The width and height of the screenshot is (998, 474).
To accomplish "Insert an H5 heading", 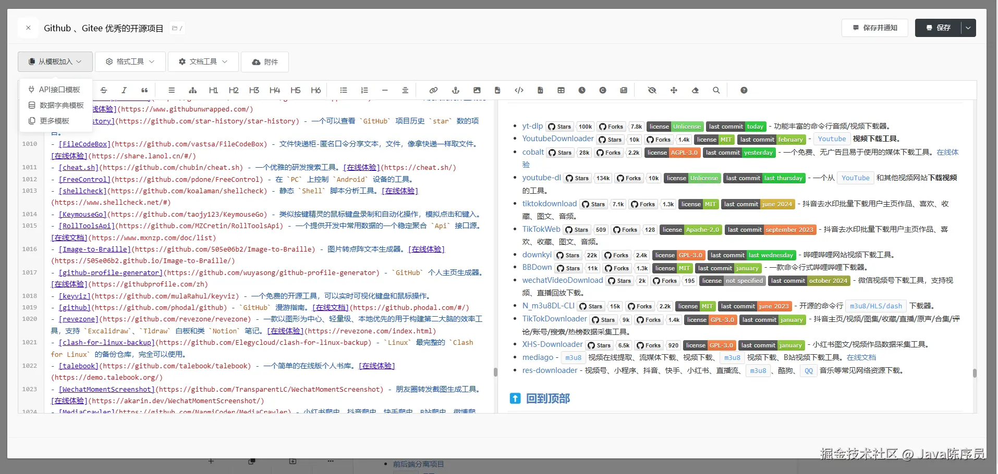I will tap(295, 90).
